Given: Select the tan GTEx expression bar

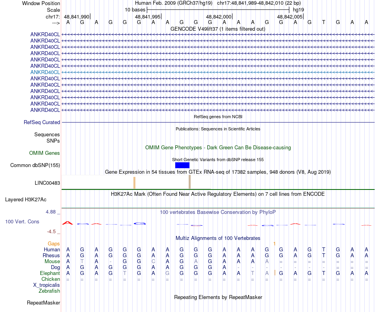Looking at the screenshot, I should click(x=189, y=182).
